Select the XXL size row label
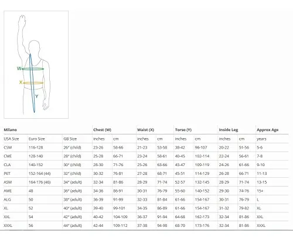Screen dimensions: 293x241 tap(7, 217)
